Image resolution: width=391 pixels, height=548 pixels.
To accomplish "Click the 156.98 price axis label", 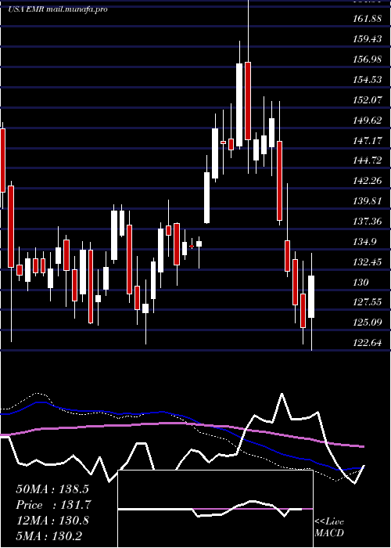I will click(367, 59).
